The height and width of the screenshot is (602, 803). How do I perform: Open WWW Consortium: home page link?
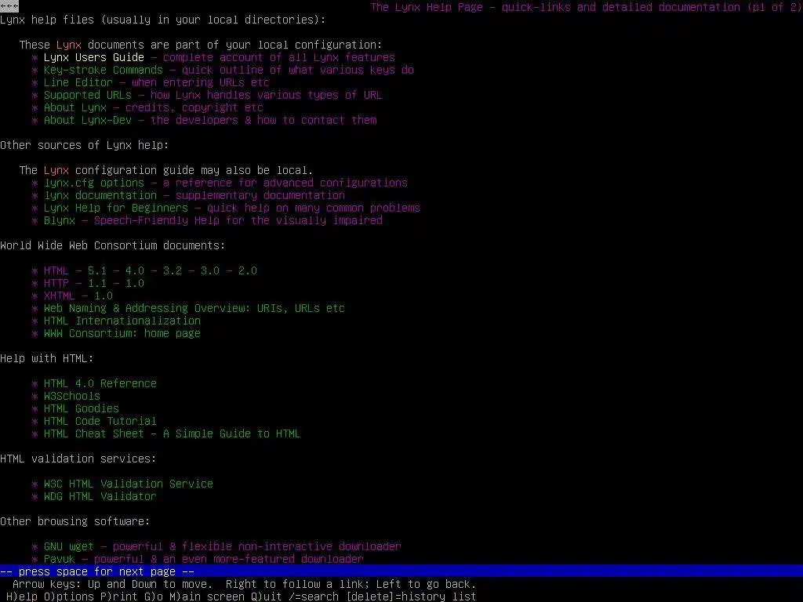pos(122,333)
